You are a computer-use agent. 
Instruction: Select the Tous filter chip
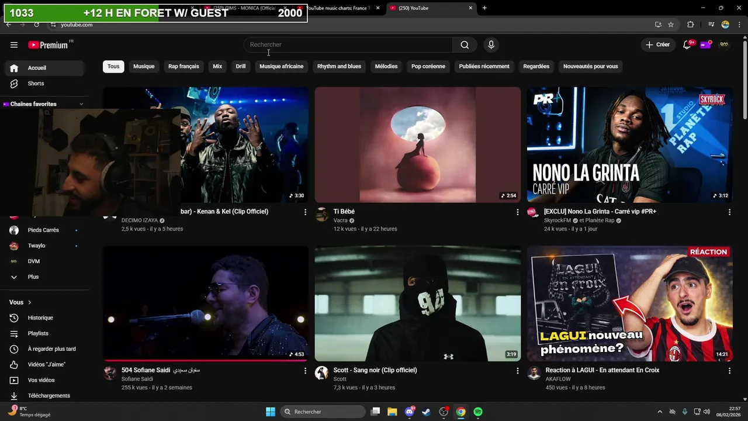pyautogui.click(x=113, y=66)
